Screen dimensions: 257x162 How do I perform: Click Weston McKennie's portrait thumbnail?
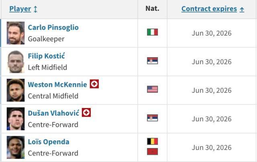pyautogui.click(x=16, y=90)
